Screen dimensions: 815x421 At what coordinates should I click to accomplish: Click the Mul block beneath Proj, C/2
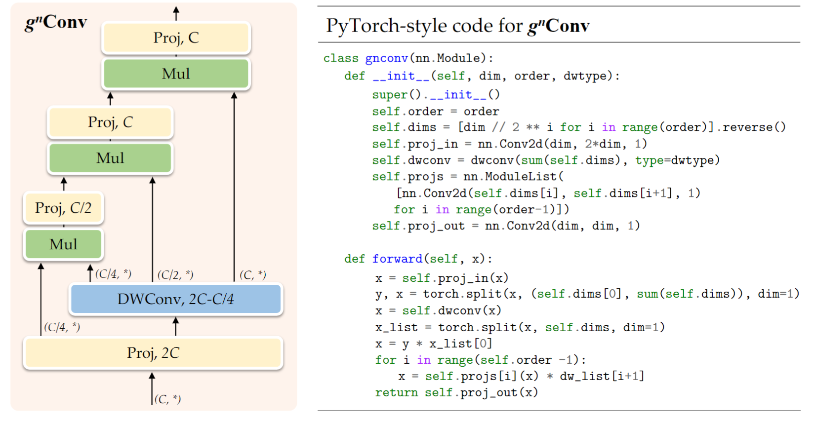point(63,244)
